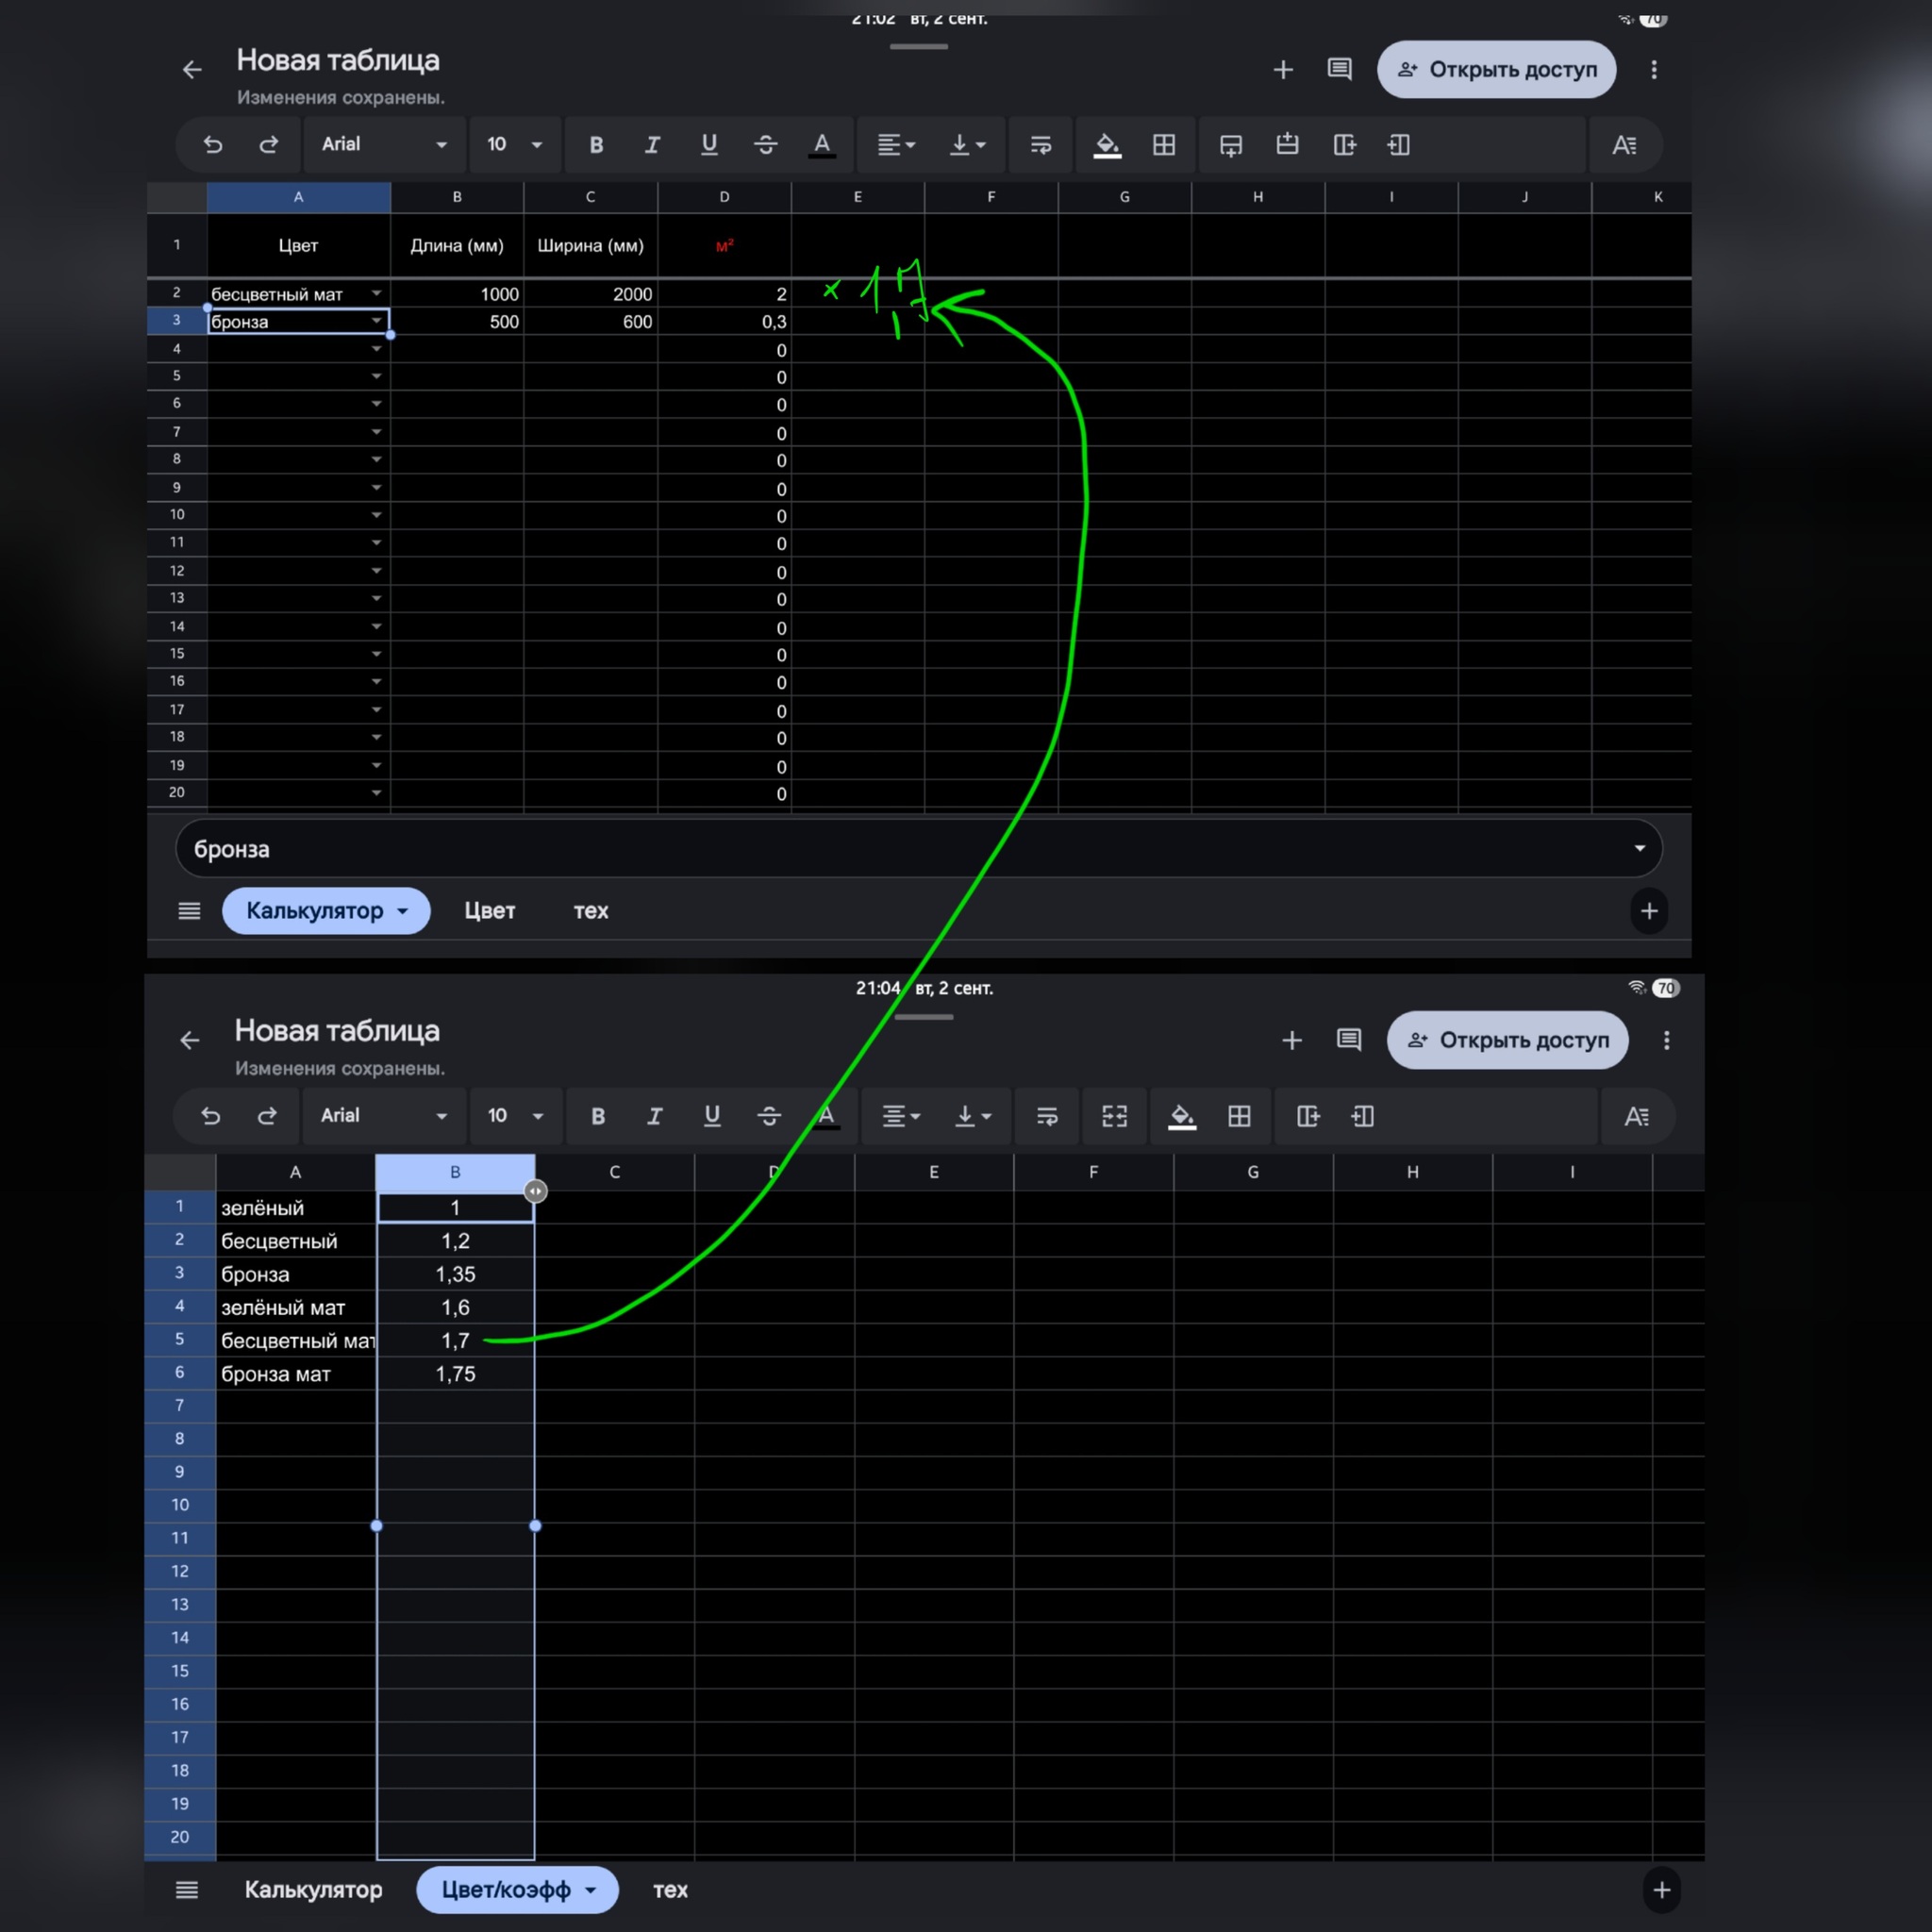Click the all-sheets list icon beside Калькулятор tab
1932x1932 pixels.
tap(189, 911)
